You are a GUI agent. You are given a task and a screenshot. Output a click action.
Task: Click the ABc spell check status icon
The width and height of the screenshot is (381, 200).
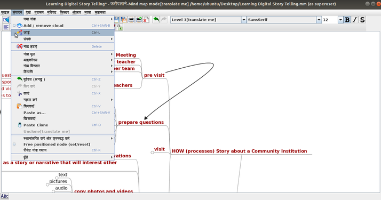click(x=4, y=196)
